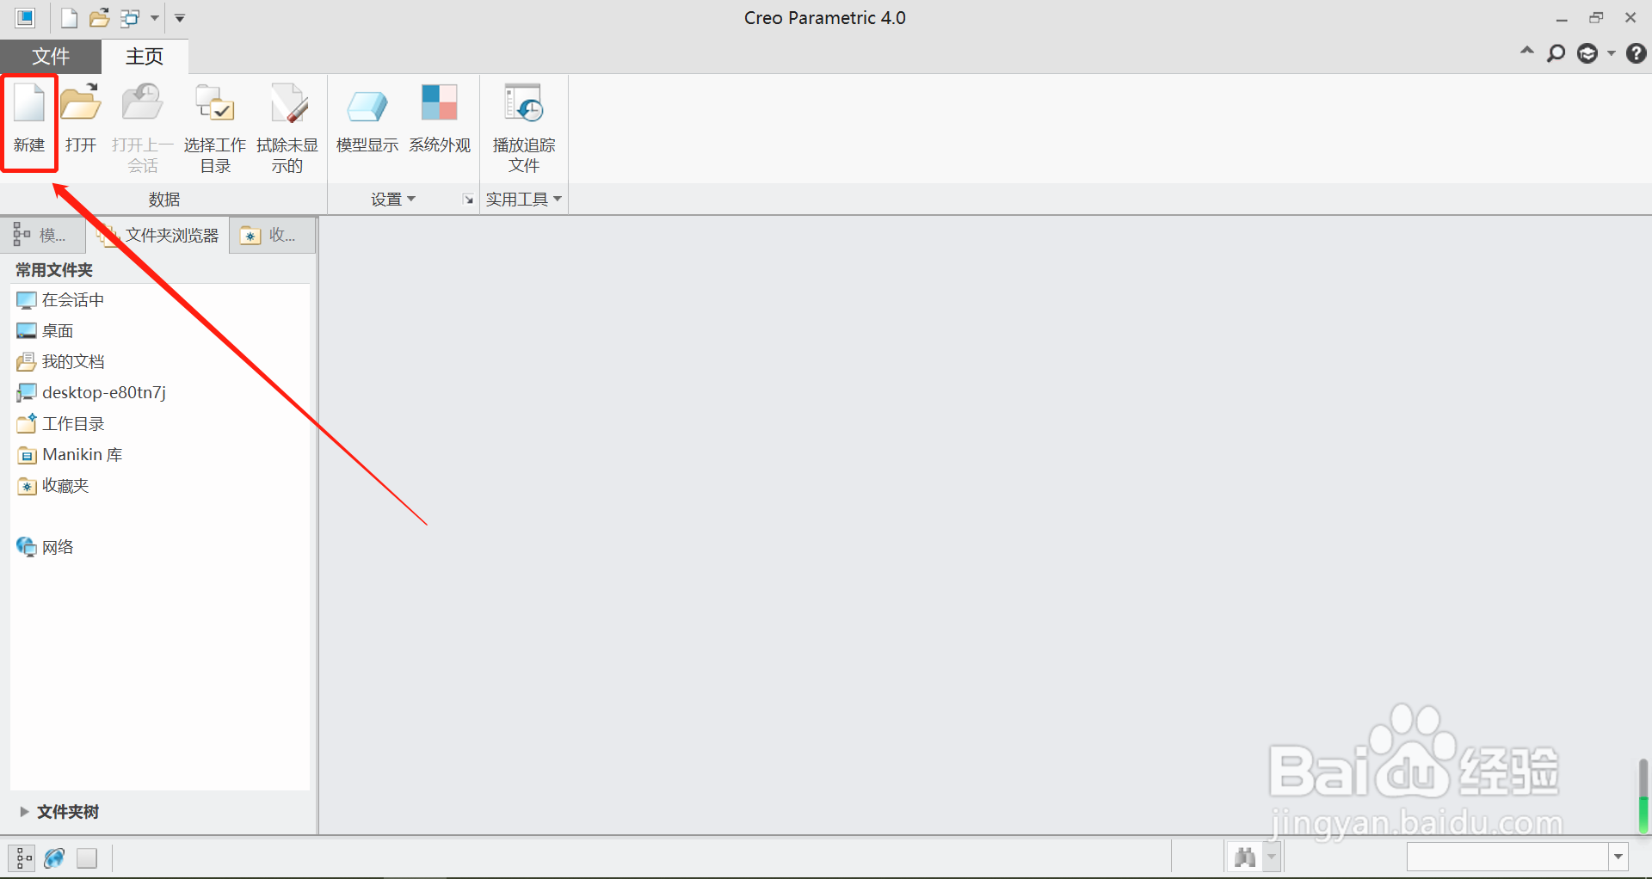The height and width of the screenshot is (879, 1652).
Task: Open the find tool dropdown arrow in status bar
Action: [1272, 857]
